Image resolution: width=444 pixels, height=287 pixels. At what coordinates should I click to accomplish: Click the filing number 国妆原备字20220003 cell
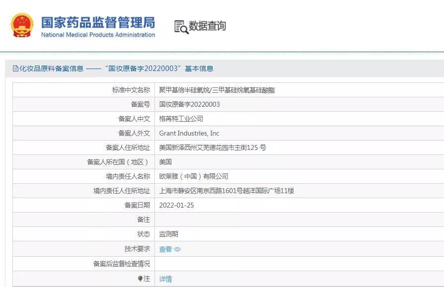[x=189, y=104]
